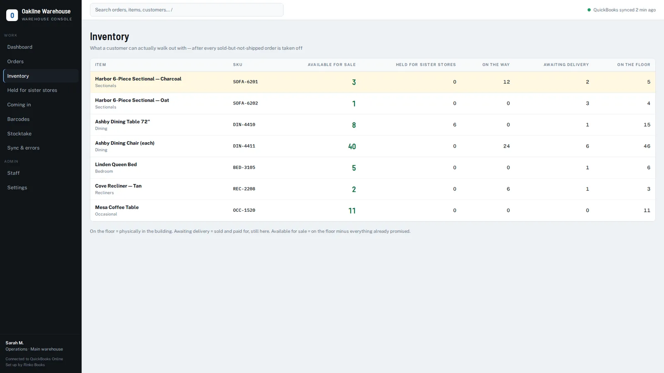
Task: Navigate to Barcodes
Action: coord(41,119)
